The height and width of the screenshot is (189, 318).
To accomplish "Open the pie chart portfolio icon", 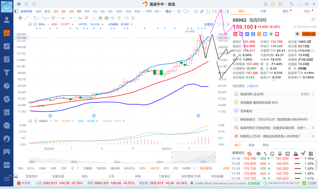I will pyautogui.click(x=6, y=86).
